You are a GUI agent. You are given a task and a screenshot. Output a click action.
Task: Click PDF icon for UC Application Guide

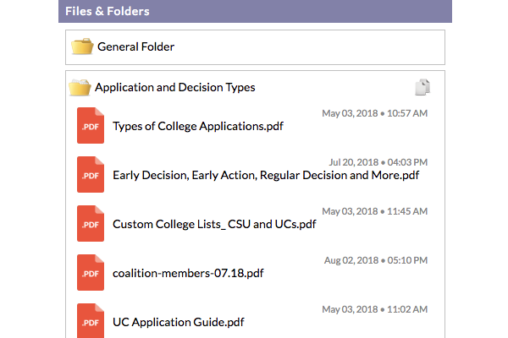tap(91, 321)
